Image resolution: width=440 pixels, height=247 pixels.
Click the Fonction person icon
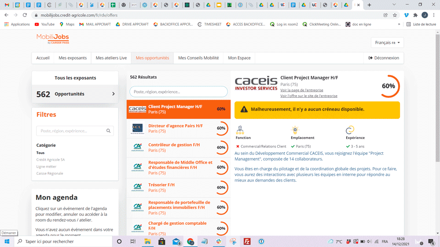(240, 130)
